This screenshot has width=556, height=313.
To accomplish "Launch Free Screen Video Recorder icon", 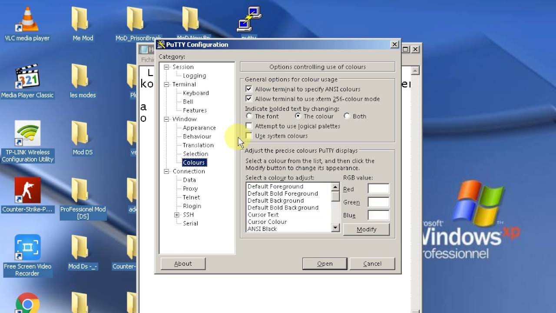I will (x=27, y=256).
